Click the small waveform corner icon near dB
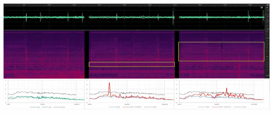 pyautogui.click(x=262, y=8)
